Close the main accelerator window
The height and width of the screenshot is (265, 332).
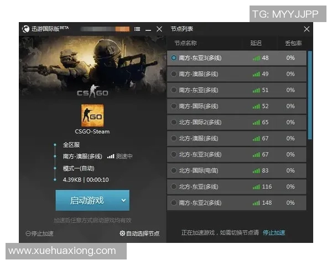point(159,29)
